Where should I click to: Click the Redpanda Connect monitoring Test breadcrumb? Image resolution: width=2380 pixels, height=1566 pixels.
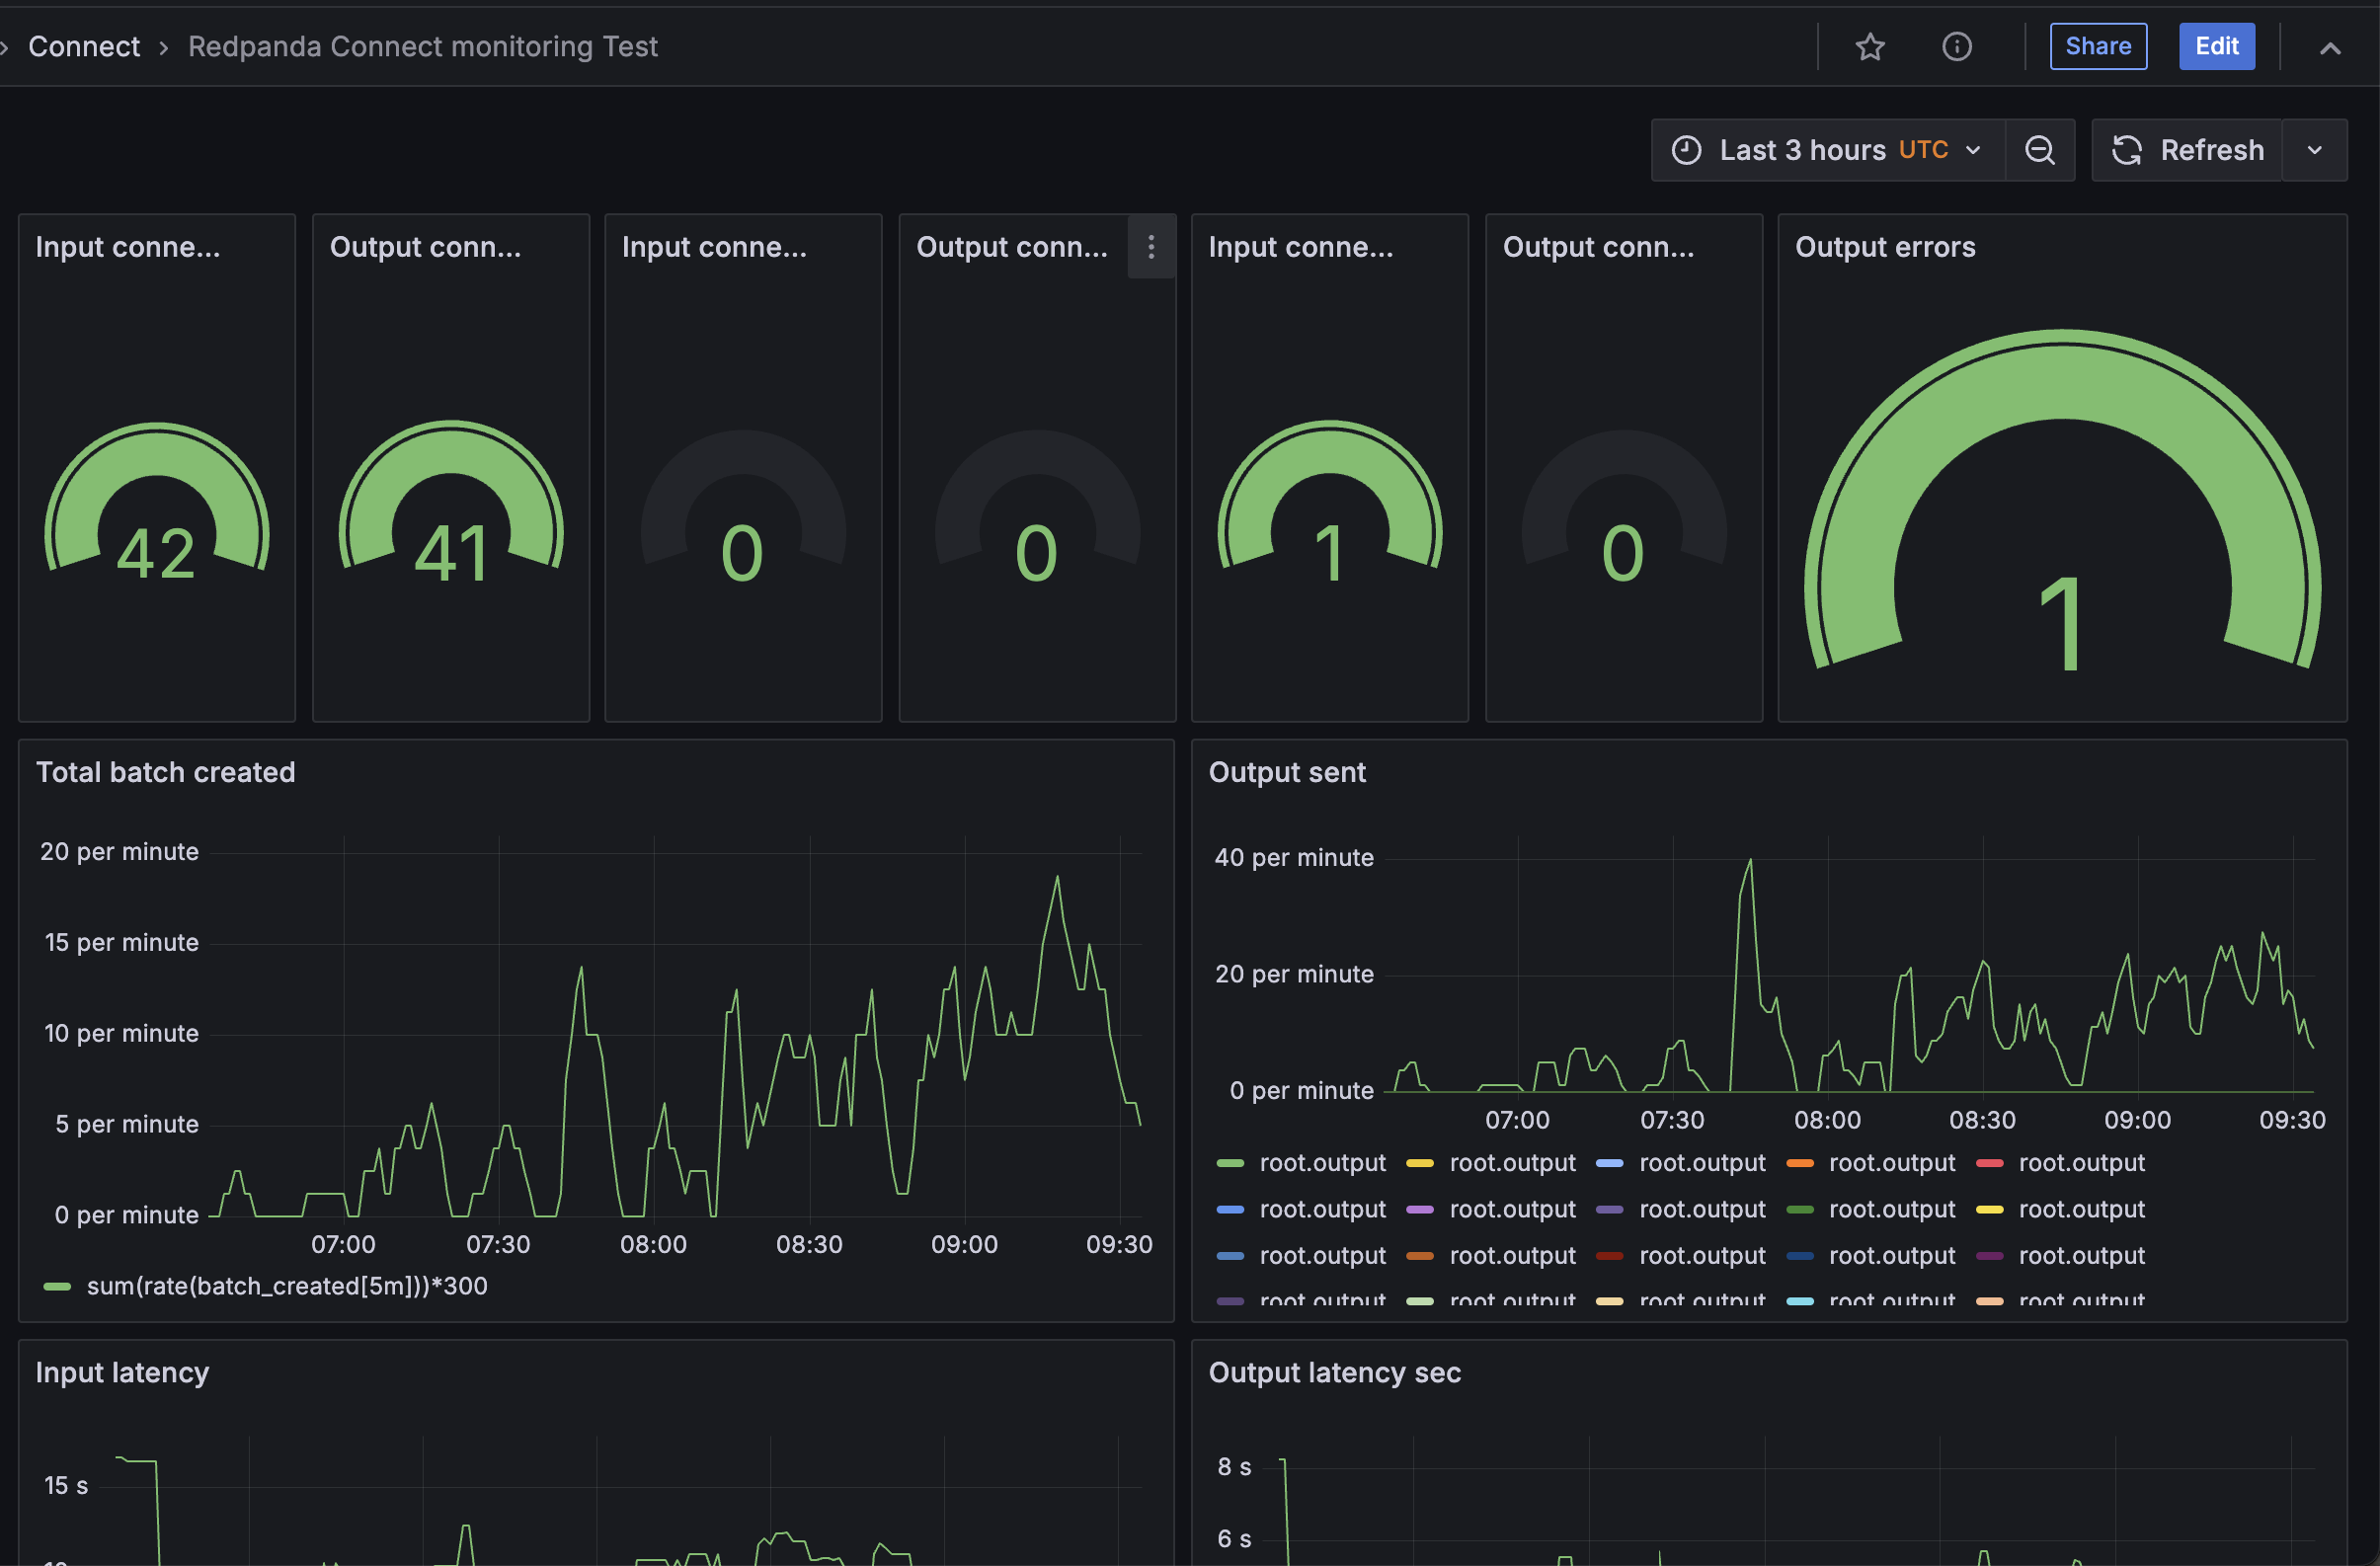click(x=422, y=47)
